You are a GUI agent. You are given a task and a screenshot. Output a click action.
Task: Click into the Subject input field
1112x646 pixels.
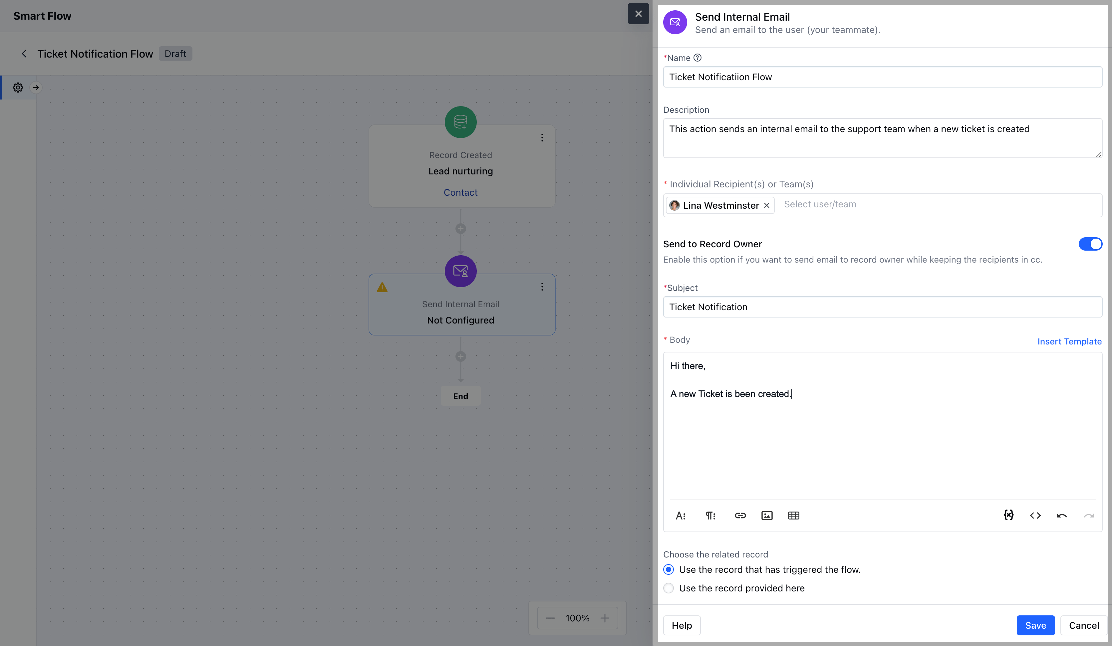coord(883,307)
